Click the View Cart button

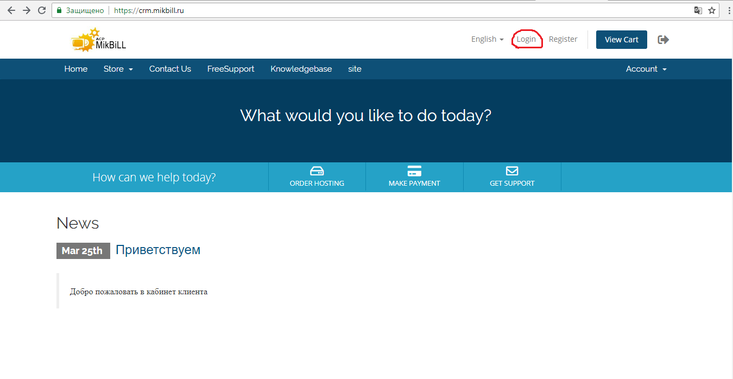pos(621,40)
